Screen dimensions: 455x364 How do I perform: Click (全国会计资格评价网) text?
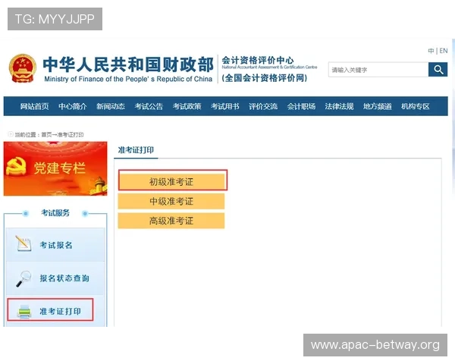pos(265,78)
